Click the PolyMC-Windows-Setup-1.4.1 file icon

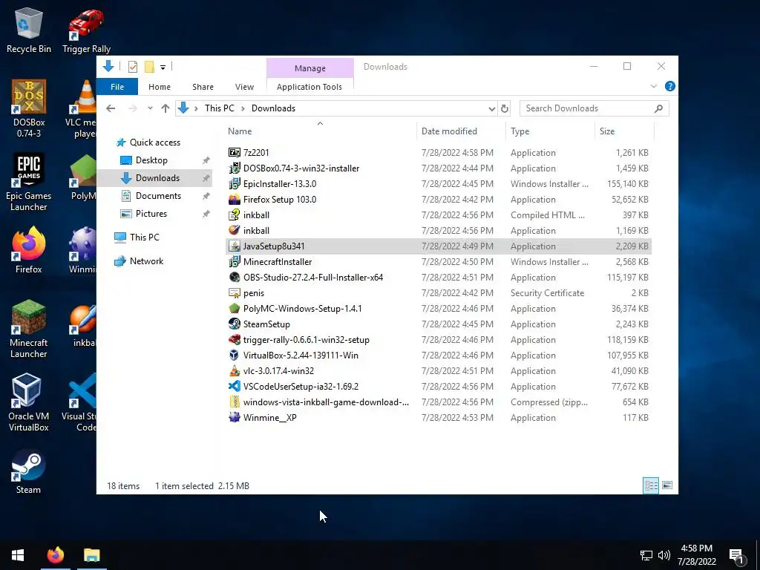(x=234, y=308)
